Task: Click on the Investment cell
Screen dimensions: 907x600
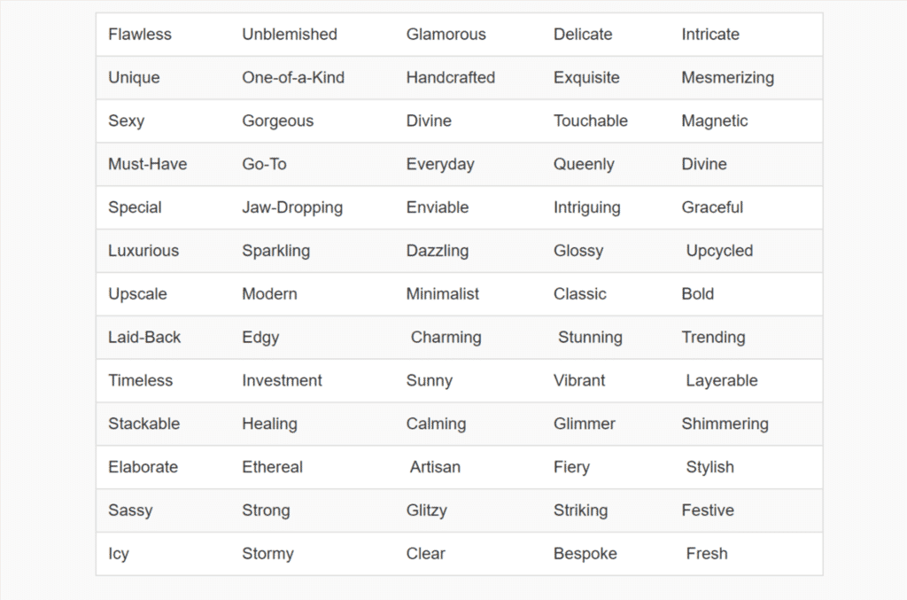Action: click(282, 381)
